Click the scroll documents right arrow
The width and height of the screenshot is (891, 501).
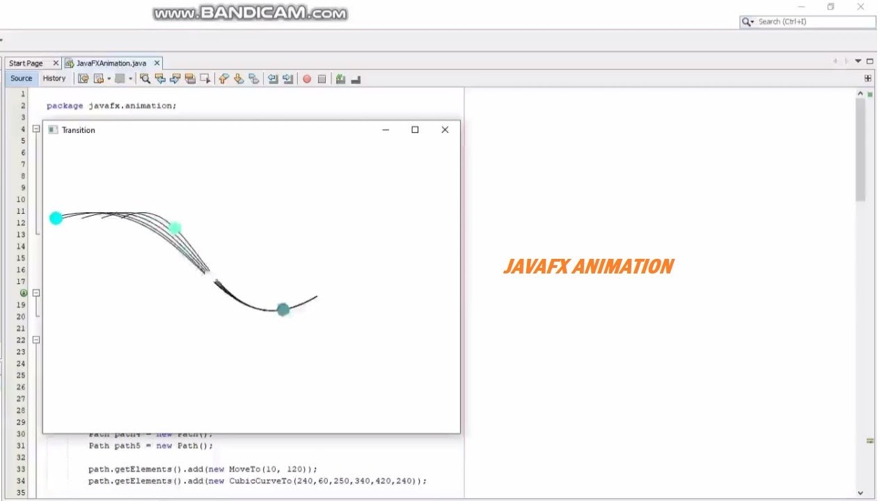846,61
